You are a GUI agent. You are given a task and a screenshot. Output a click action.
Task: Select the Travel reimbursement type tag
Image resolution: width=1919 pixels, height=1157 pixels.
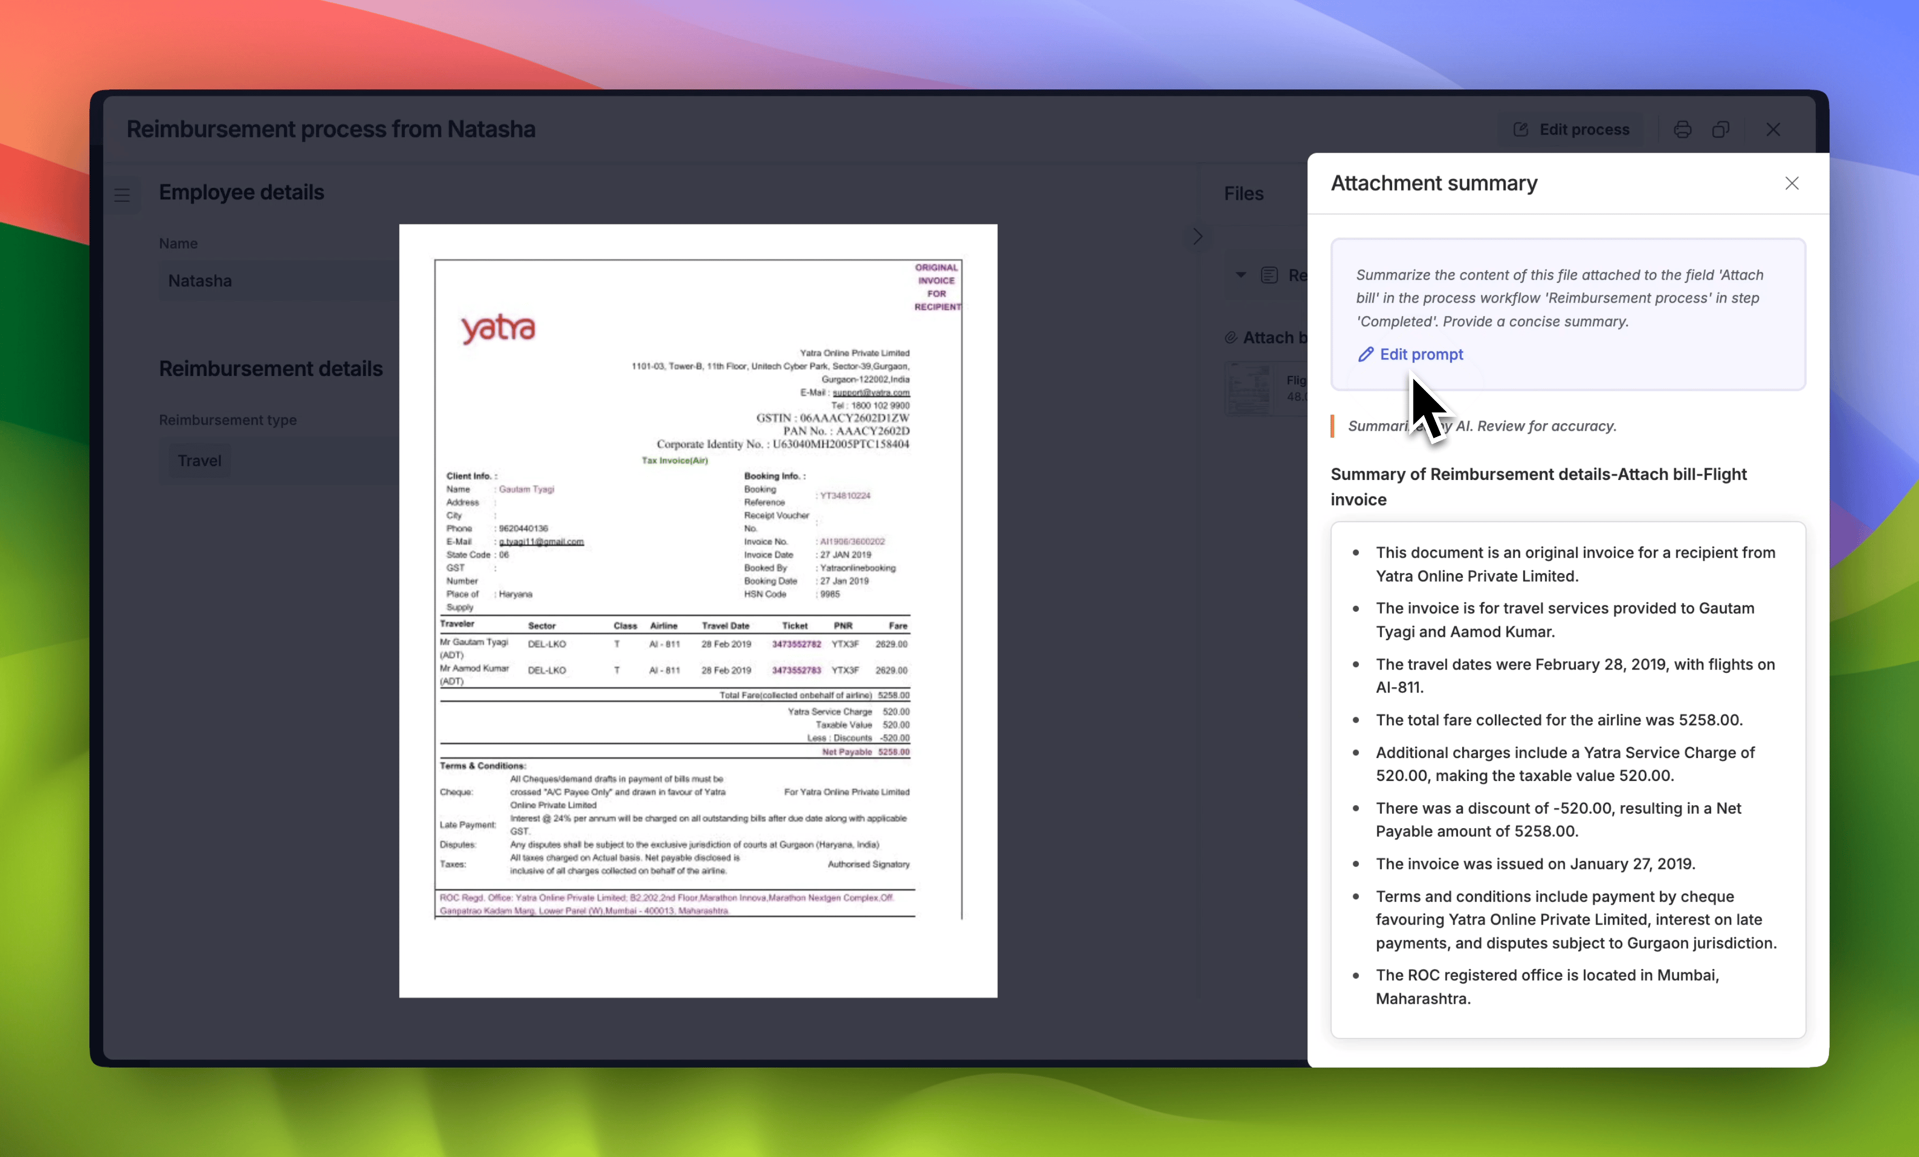[x=199, y=461]
